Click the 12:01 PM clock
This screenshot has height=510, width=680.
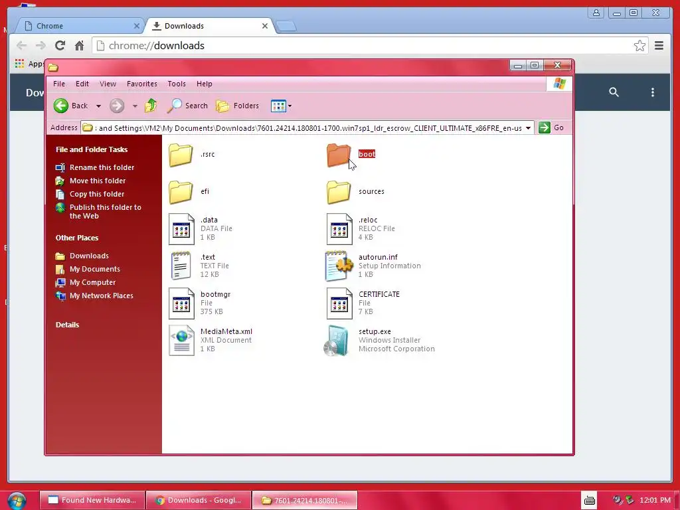[x=655, y=500]
